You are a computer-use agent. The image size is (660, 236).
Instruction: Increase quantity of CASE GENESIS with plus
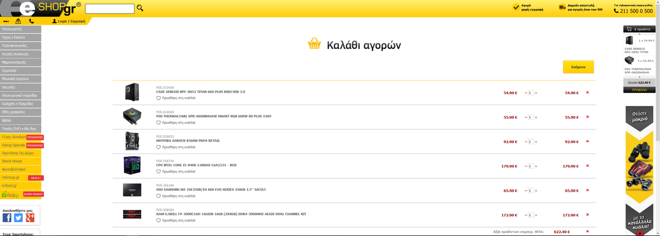[x=536, y=93]
